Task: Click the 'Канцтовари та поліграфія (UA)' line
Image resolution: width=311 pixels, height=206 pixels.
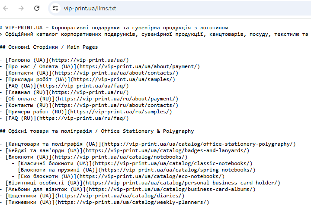Action: click(148, 144)
